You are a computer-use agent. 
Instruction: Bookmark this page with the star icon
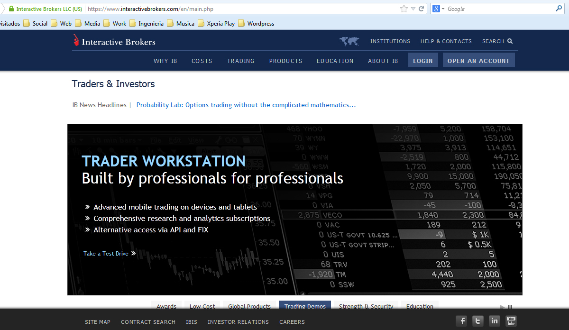404,9
